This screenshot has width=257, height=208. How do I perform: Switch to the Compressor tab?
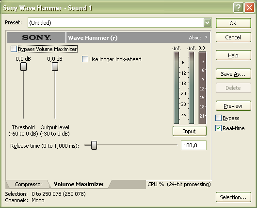click(28, 184)
